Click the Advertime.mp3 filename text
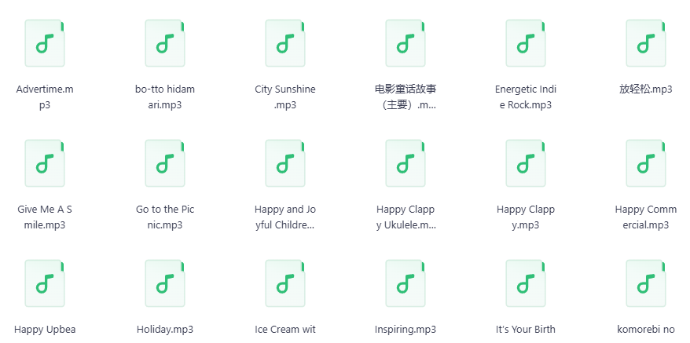Viewport: 690px width, 343px height. (45, 97)
